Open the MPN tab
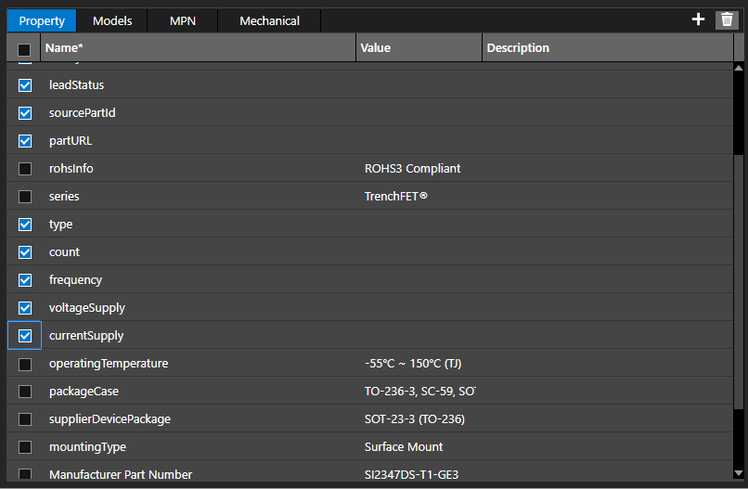The image size is (748, 489). click(183, 20)
